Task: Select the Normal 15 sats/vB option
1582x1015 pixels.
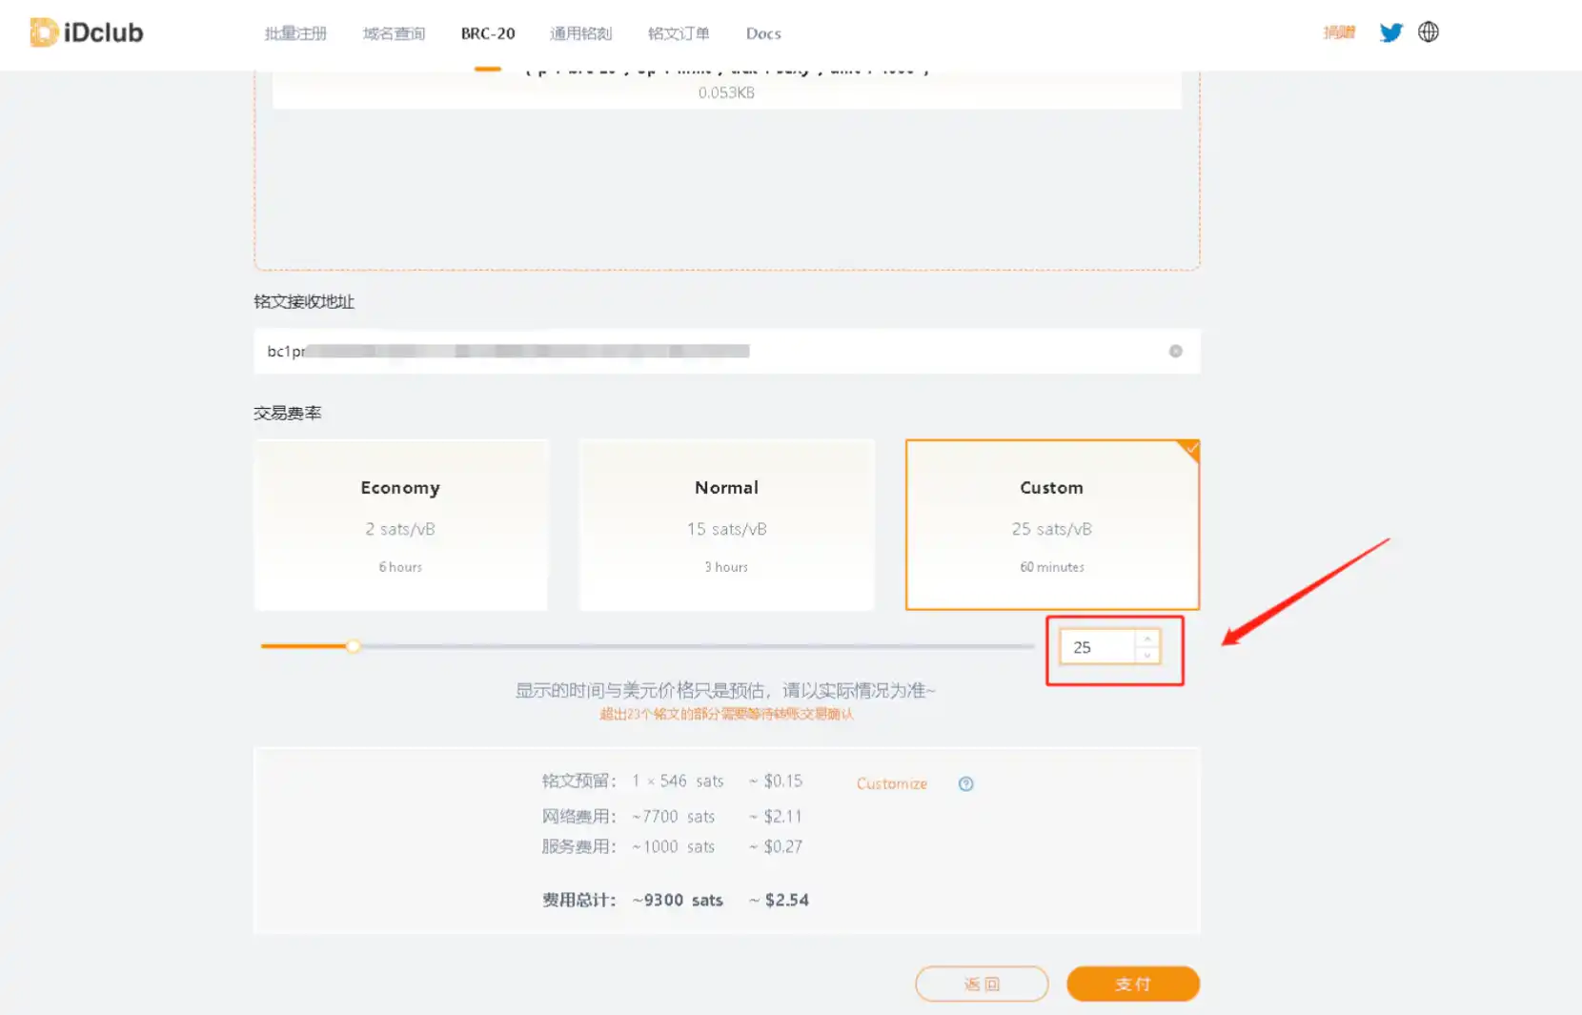Action: [726, 524]
